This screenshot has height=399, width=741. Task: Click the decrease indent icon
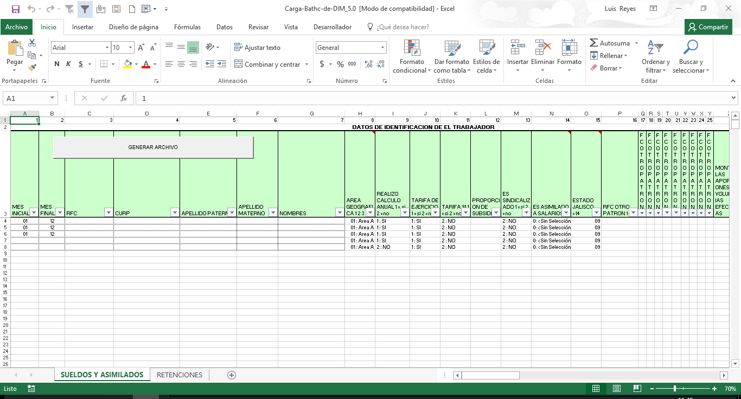click(209, 64)
